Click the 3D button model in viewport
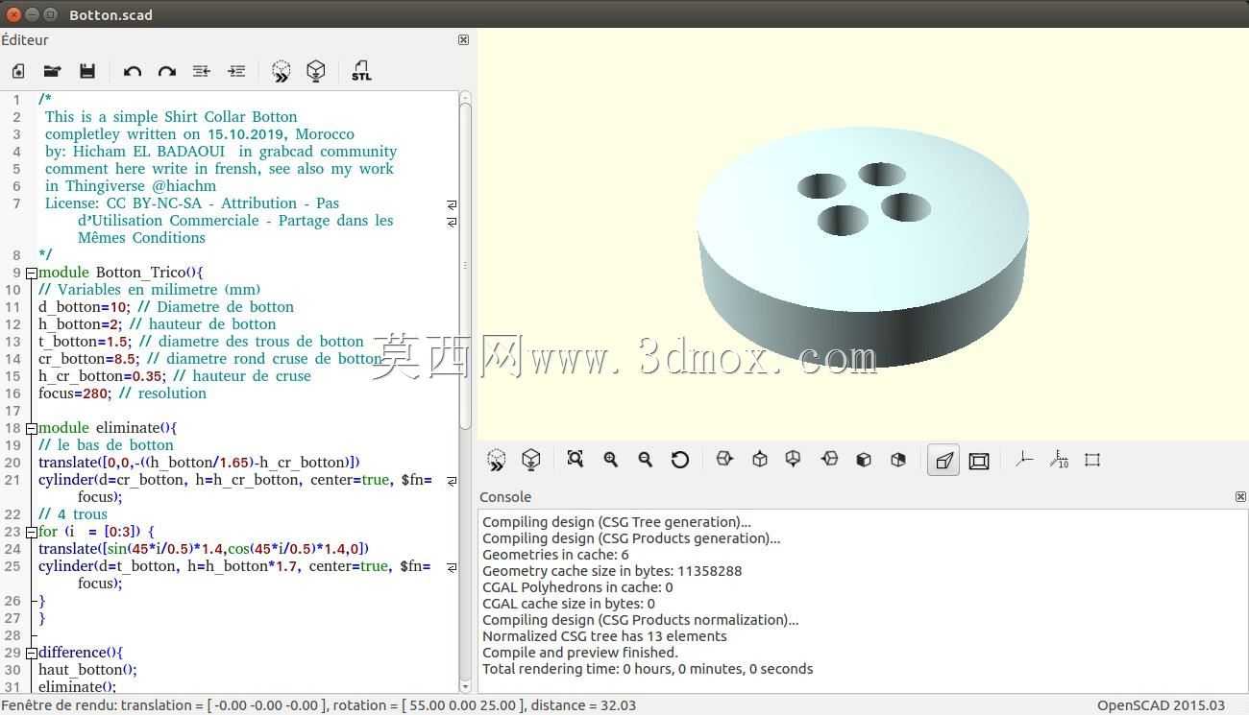Screen dimensions: 1249x715 (x=863, y=250)
